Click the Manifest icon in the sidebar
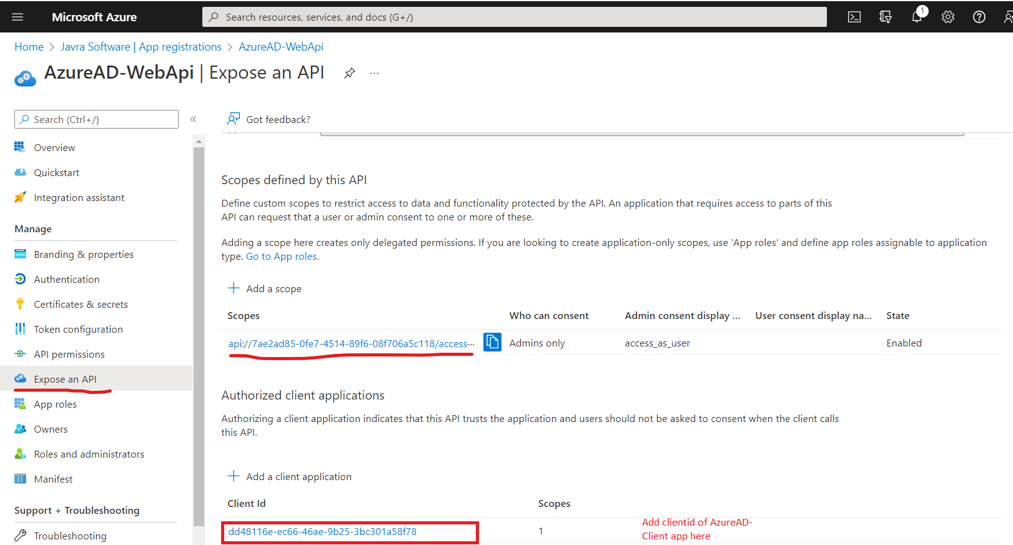 tap(20, 479)
